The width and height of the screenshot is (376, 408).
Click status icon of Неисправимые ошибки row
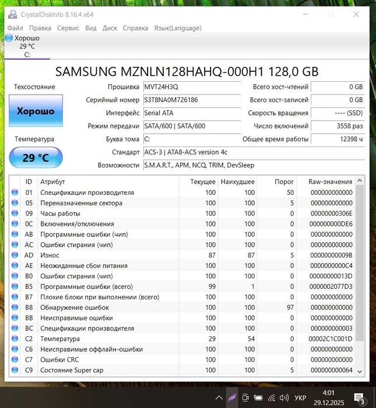[x=15, y=318]
